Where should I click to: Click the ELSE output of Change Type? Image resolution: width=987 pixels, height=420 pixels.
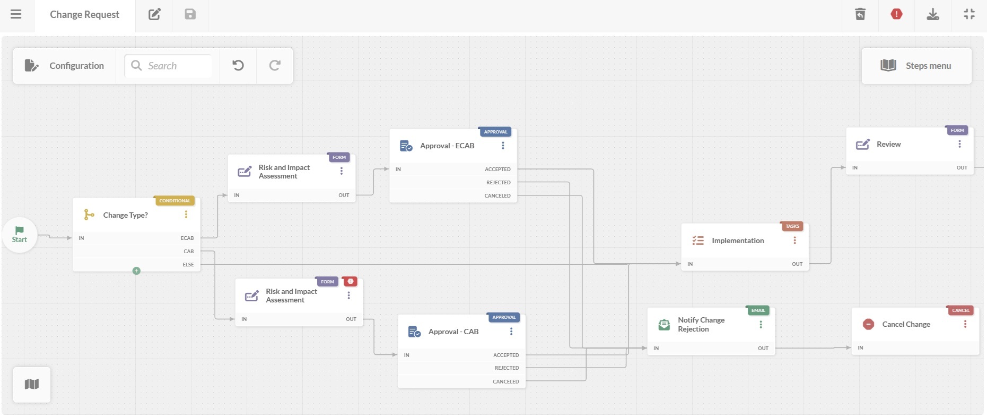(x=188, y=265)
